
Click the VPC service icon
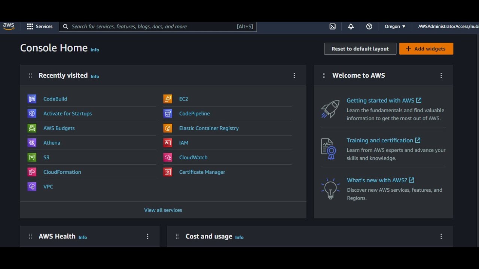click(x=32, y=186)
